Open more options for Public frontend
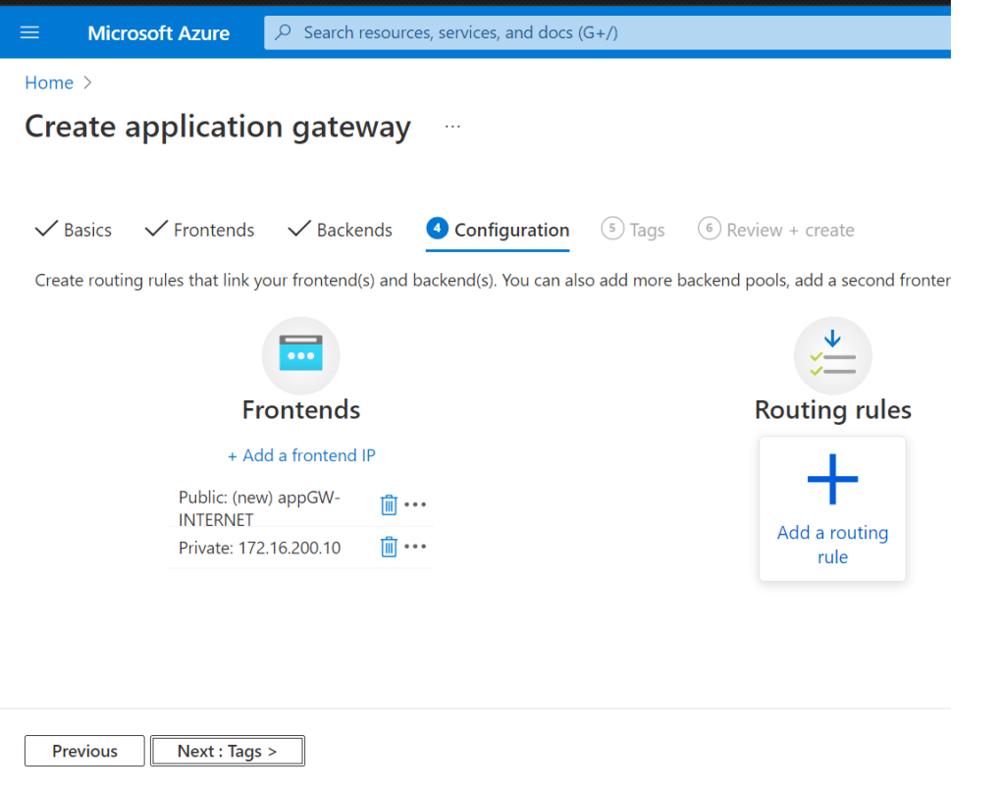 416,504
